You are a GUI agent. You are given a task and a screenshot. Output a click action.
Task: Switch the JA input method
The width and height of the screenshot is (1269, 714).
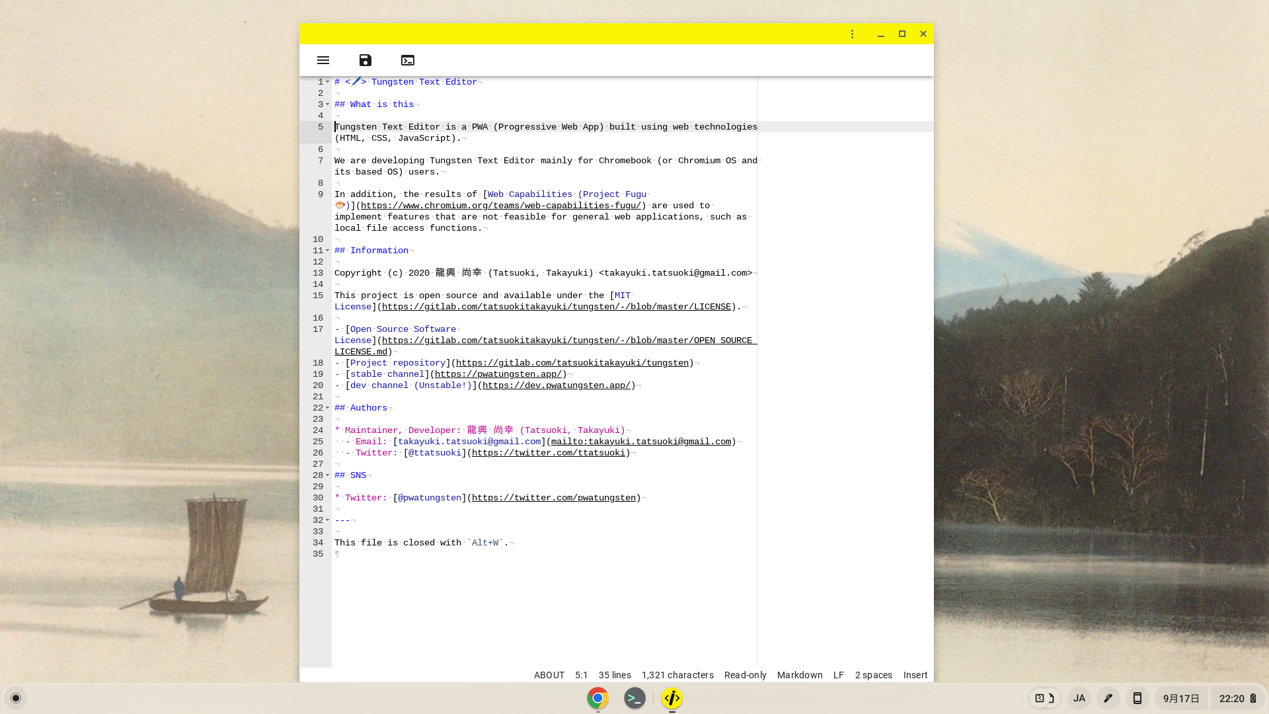tap(1079, 698)
